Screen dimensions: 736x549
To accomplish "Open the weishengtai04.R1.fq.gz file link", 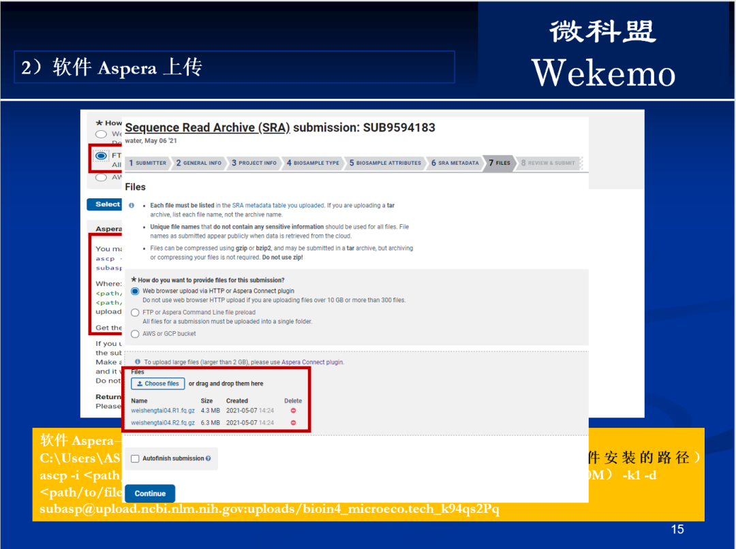I will pos(163,411).
